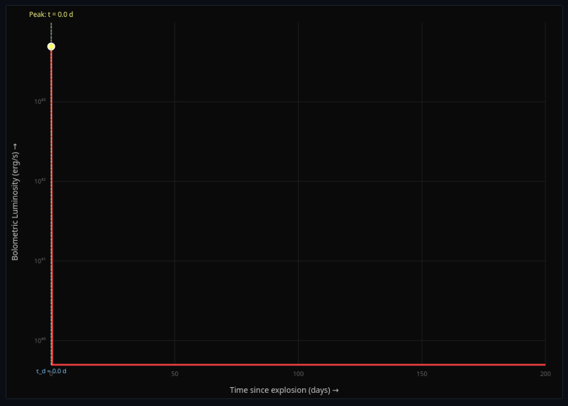Screen dimensions: 568x406
Task: Click the 10^42 y-axis tick label
Action: [41, 180]
